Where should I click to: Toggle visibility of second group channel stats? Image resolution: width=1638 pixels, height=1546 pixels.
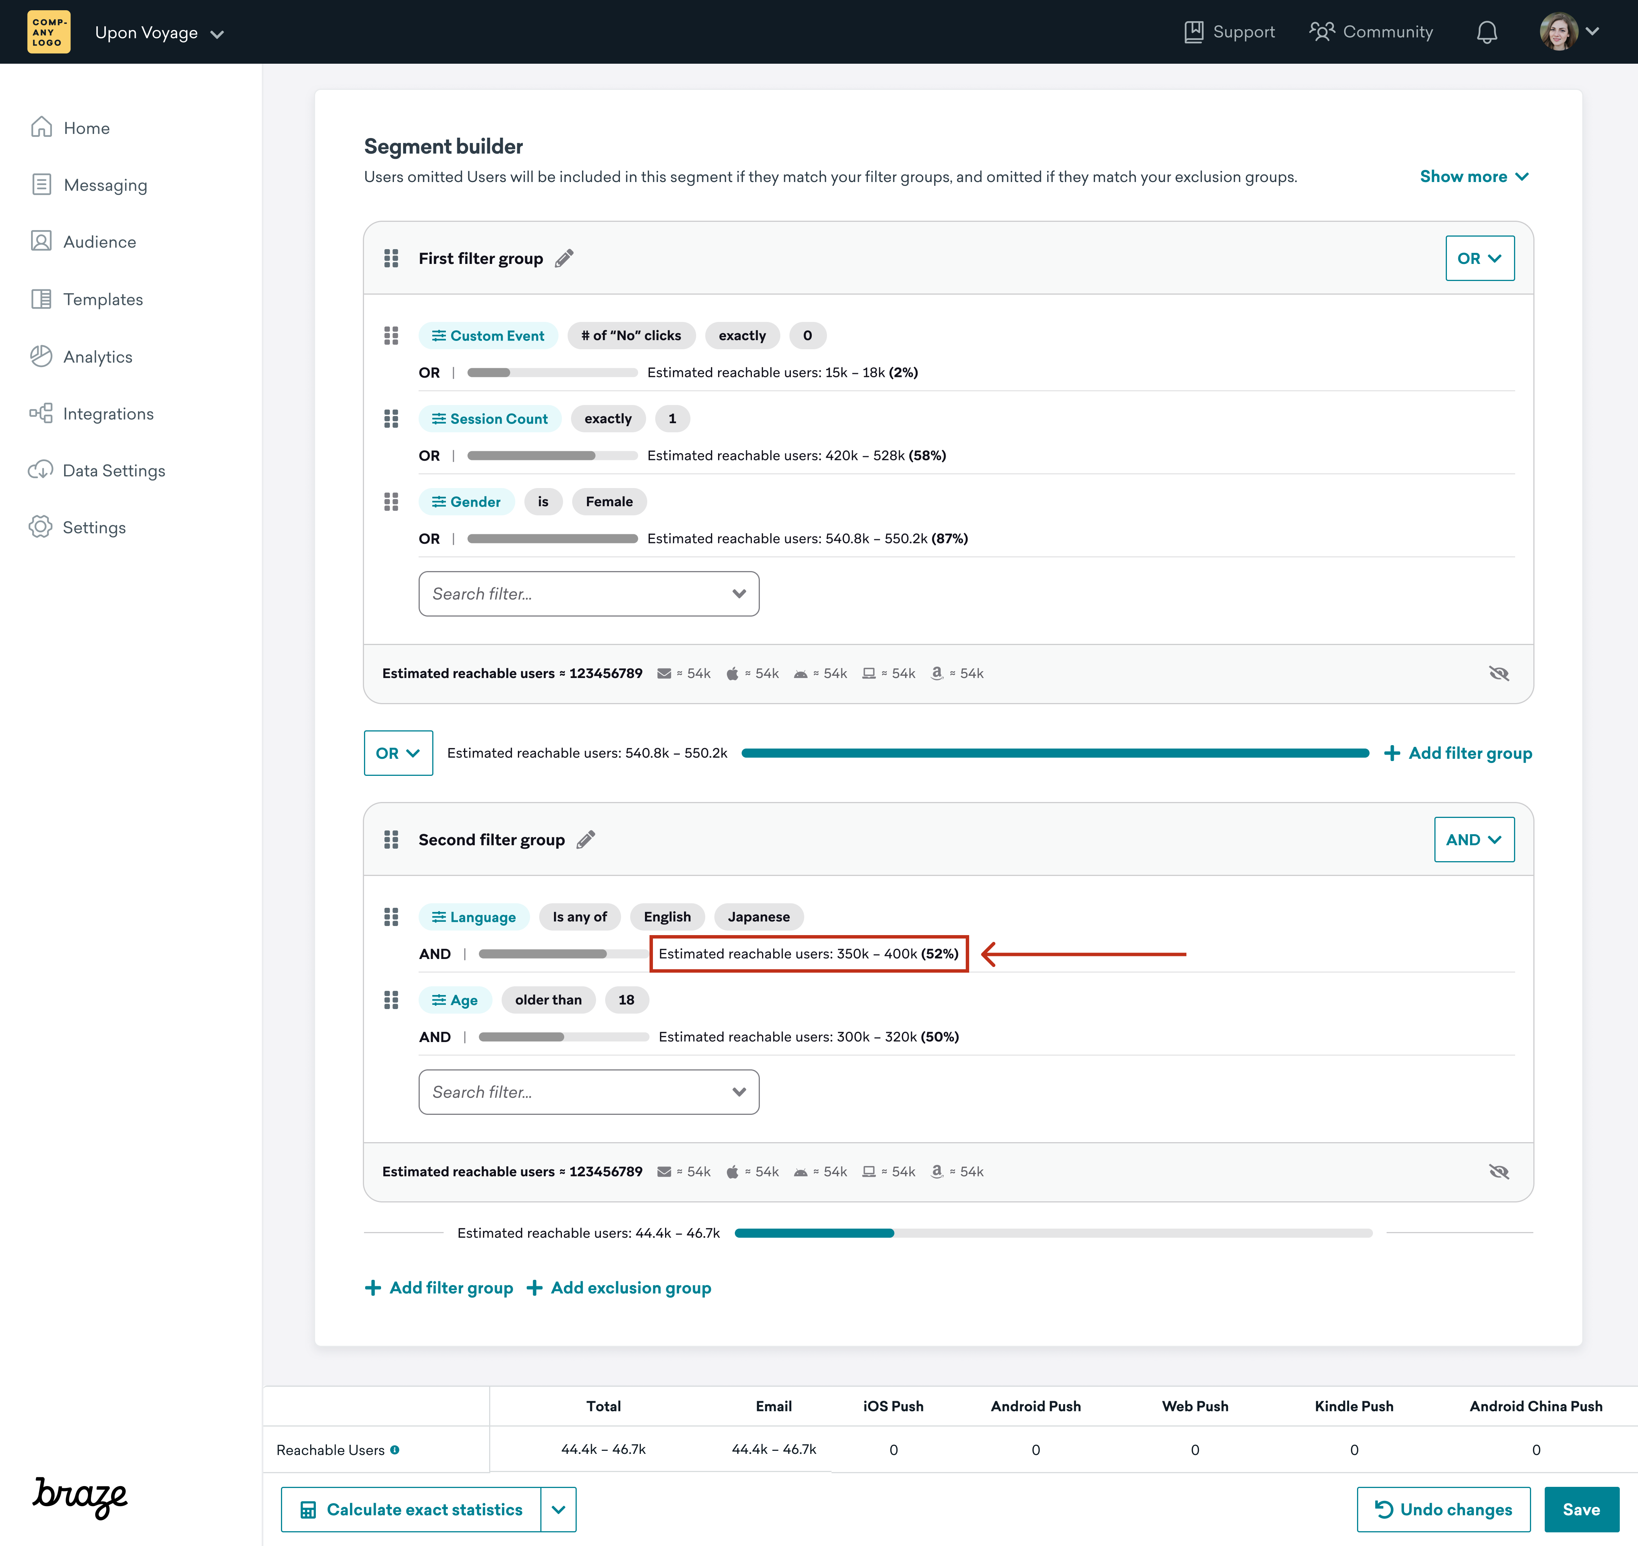tap(1499, 1171)
